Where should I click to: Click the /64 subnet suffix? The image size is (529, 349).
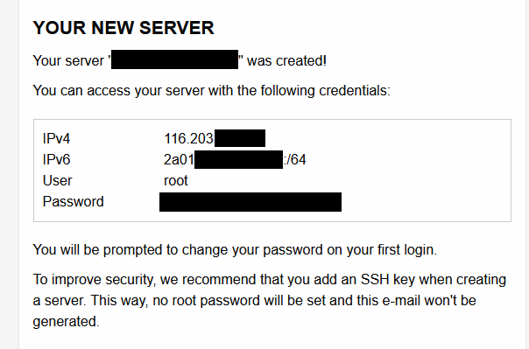[x=295, y=159]
